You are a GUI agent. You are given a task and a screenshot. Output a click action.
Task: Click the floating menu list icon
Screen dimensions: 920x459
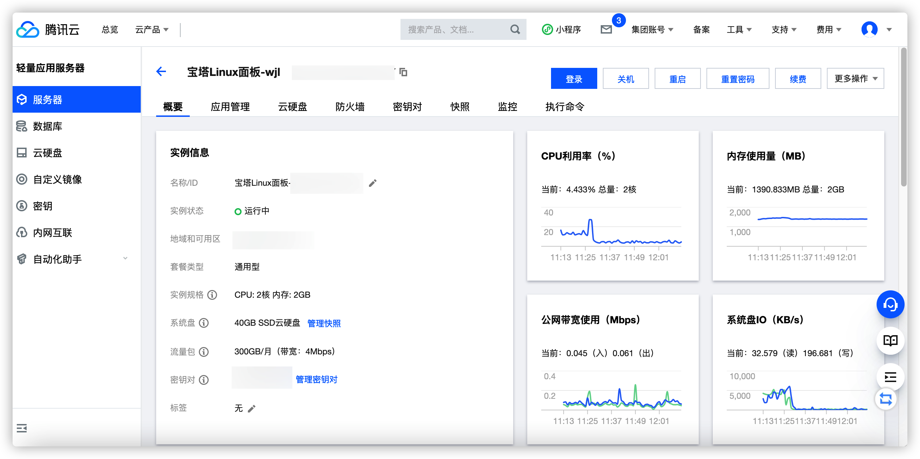(x=890, y=377)
